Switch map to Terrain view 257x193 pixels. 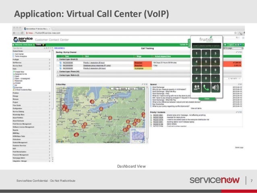point(140,89)
